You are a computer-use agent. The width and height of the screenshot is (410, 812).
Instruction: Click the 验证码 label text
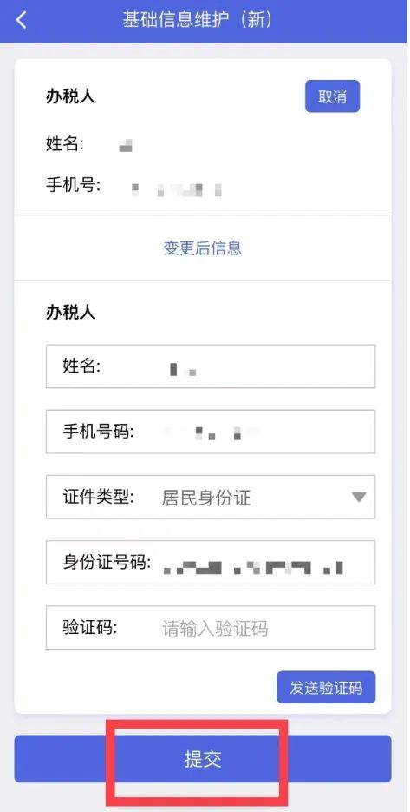coord(90,628)
